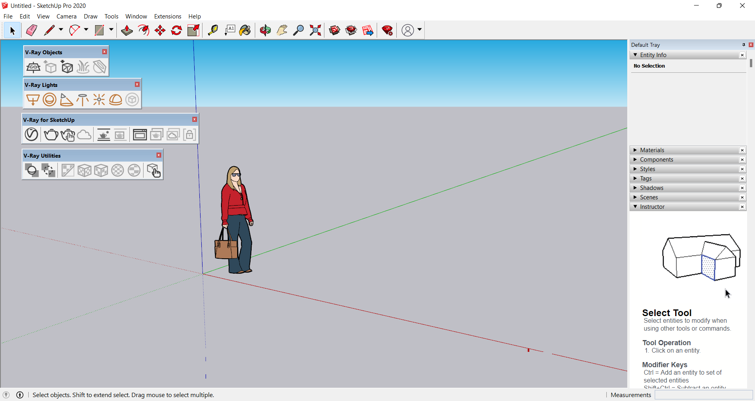Close the V-Ray Utilities toolbar
This screenshot has height=401, width=755.
[159, 155]
